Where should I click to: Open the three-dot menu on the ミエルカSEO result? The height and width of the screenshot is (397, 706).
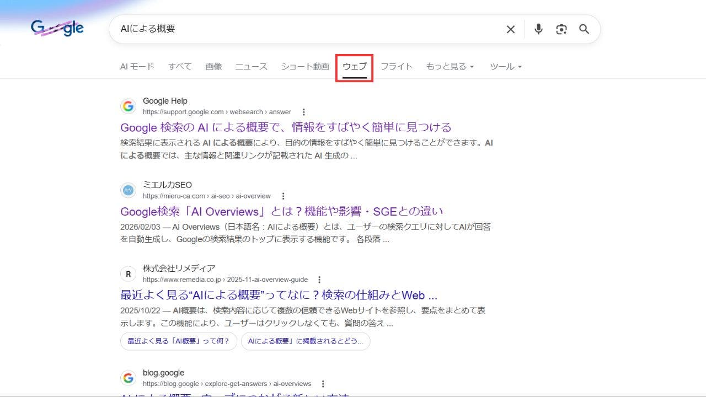(283, 196)
